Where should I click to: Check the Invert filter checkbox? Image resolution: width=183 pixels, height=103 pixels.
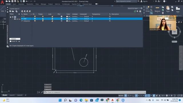pos(11,41)
